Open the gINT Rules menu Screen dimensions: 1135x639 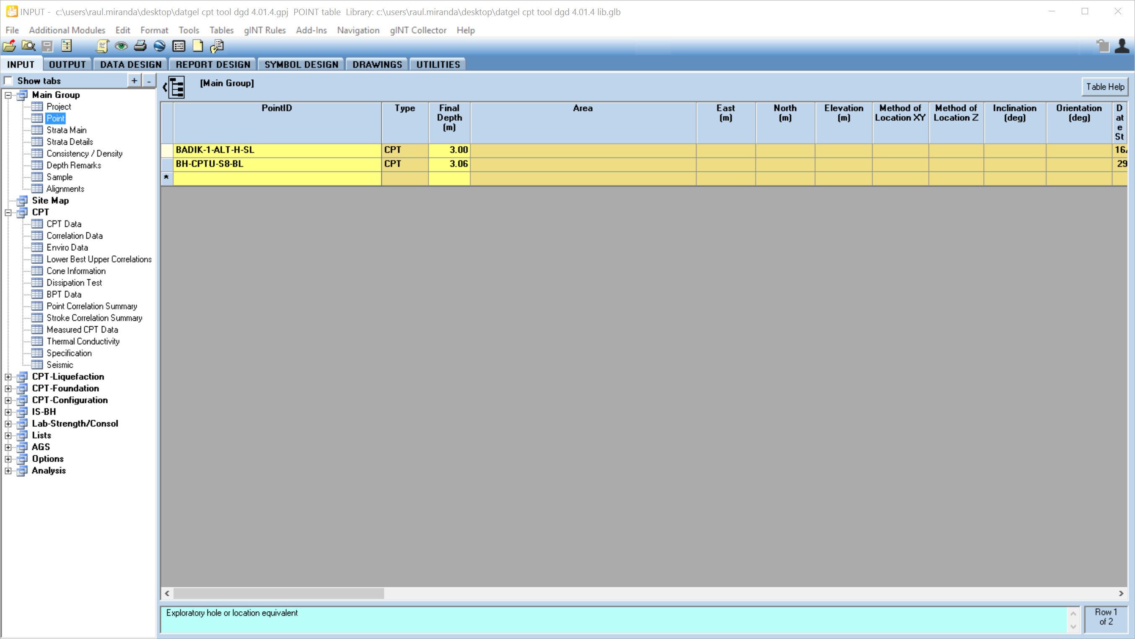pyautogui.click(x=264, y=30)
